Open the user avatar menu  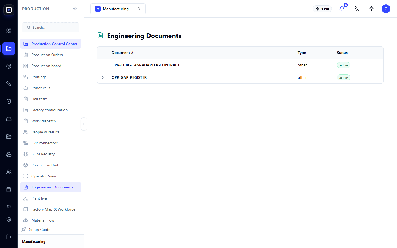386,9
